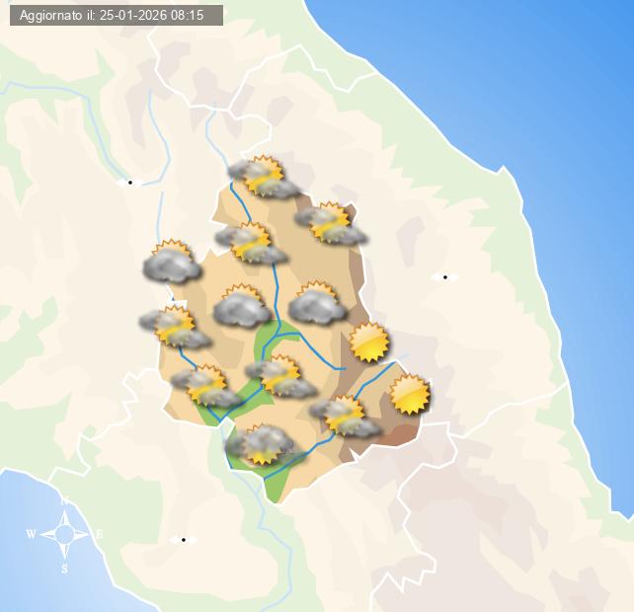Viewport: 634px width, 612px height.
Task: Select the overcast icon just right of the central river
Action: tap(318, 303)
